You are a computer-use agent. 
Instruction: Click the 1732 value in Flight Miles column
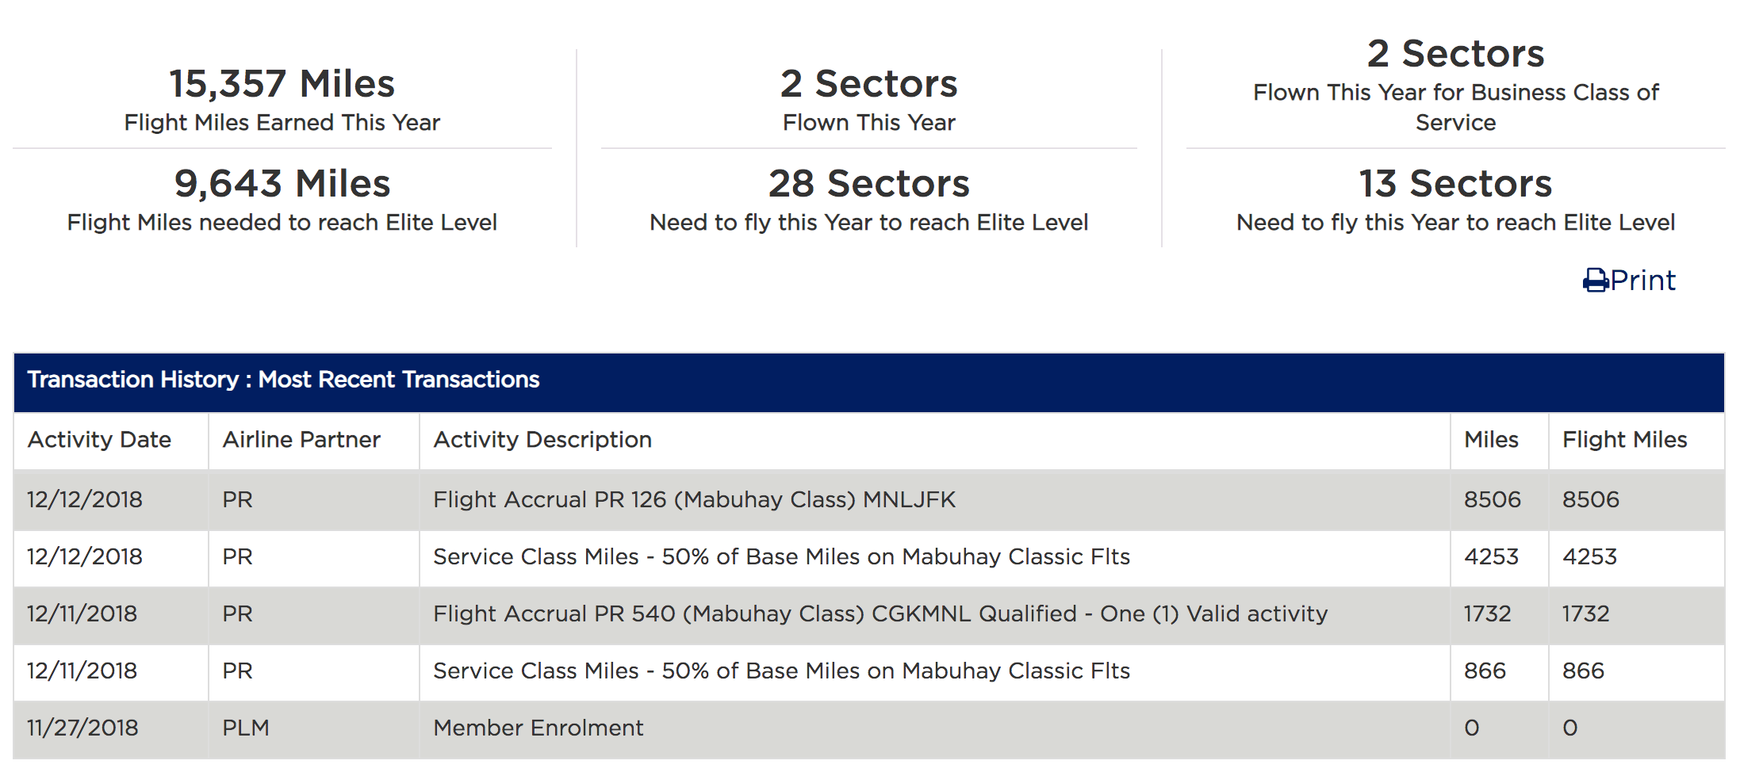pyautogui.click(x=1585, y=613)
